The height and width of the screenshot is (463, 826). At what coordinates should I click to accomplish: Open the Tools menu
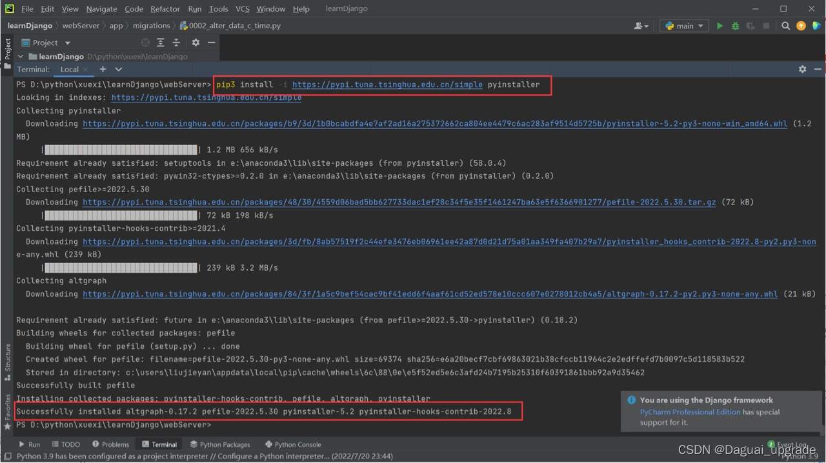click(218, 9)
